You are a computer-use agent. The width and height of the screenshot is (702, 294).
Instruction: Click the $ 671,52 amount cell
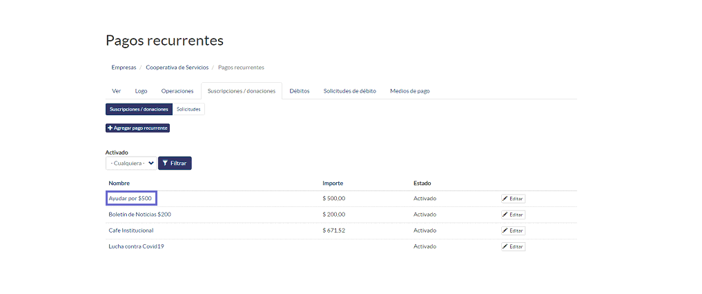(x=334, y=231)
